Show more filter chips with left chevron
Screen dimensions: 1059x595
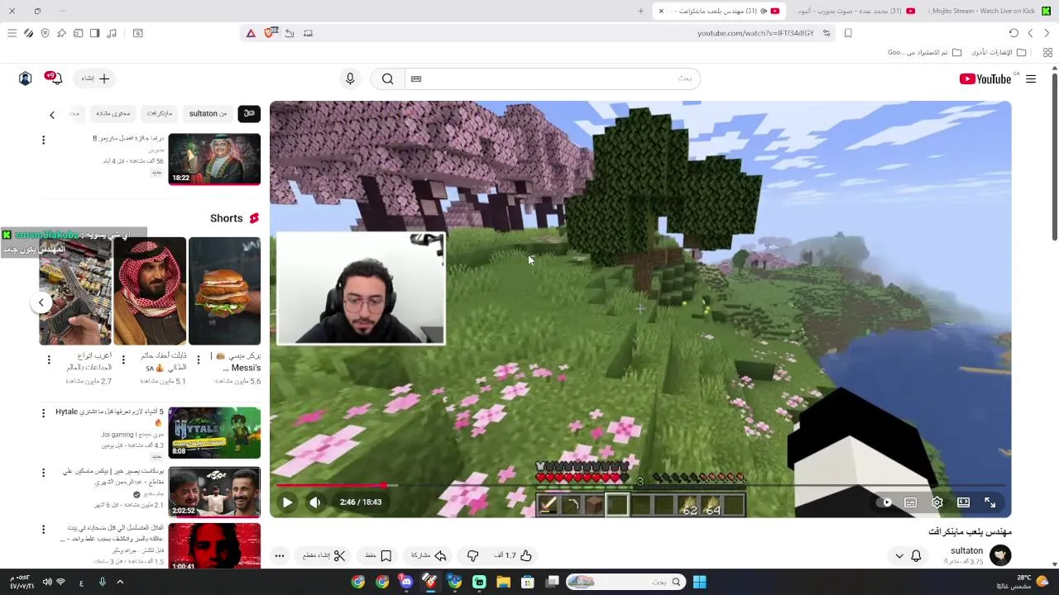[x=51, y=115]
